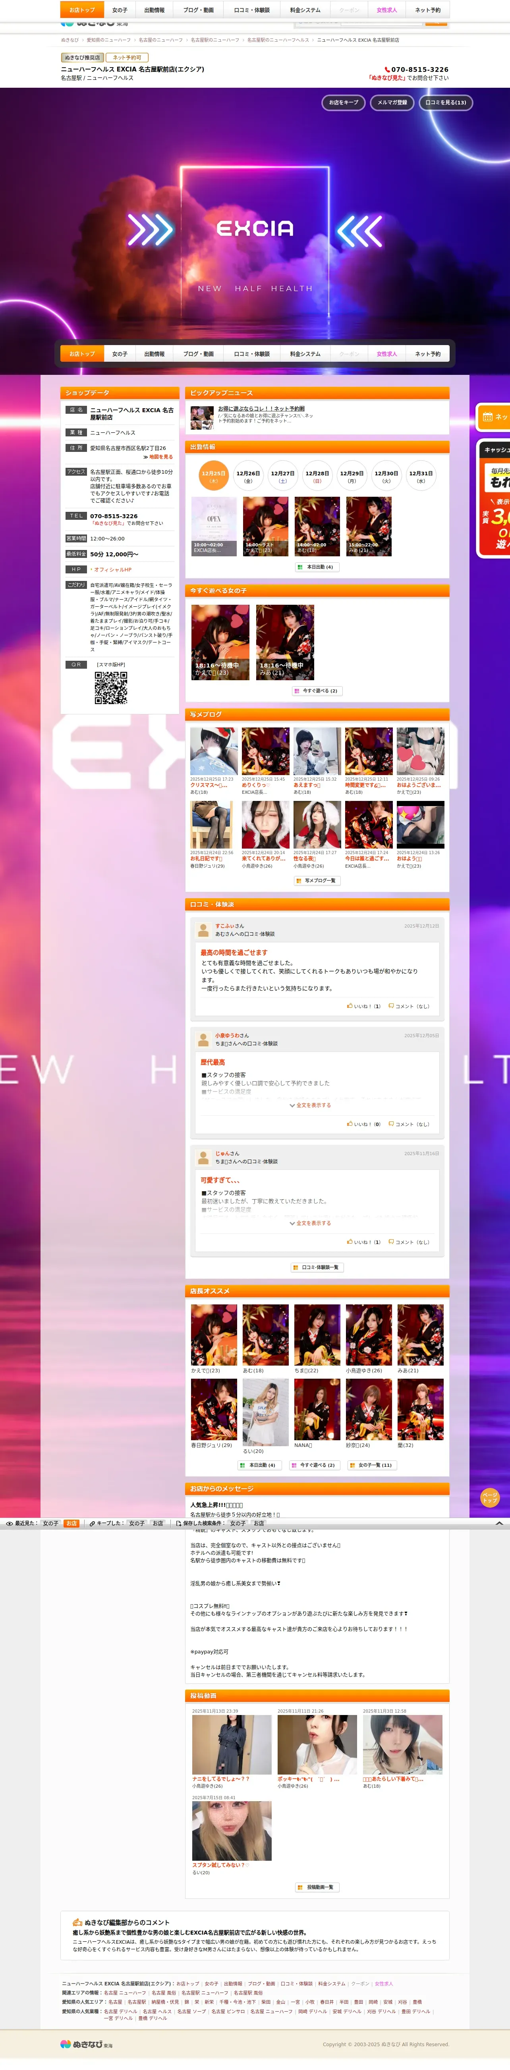Click the round ページトップ back-to-top button
Screen dimensions: 510x2070
click(489, 1497)
